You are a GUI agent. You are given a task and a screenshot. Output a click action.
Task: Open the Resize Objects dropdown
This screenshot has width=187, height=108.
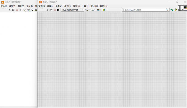[99, 10]
